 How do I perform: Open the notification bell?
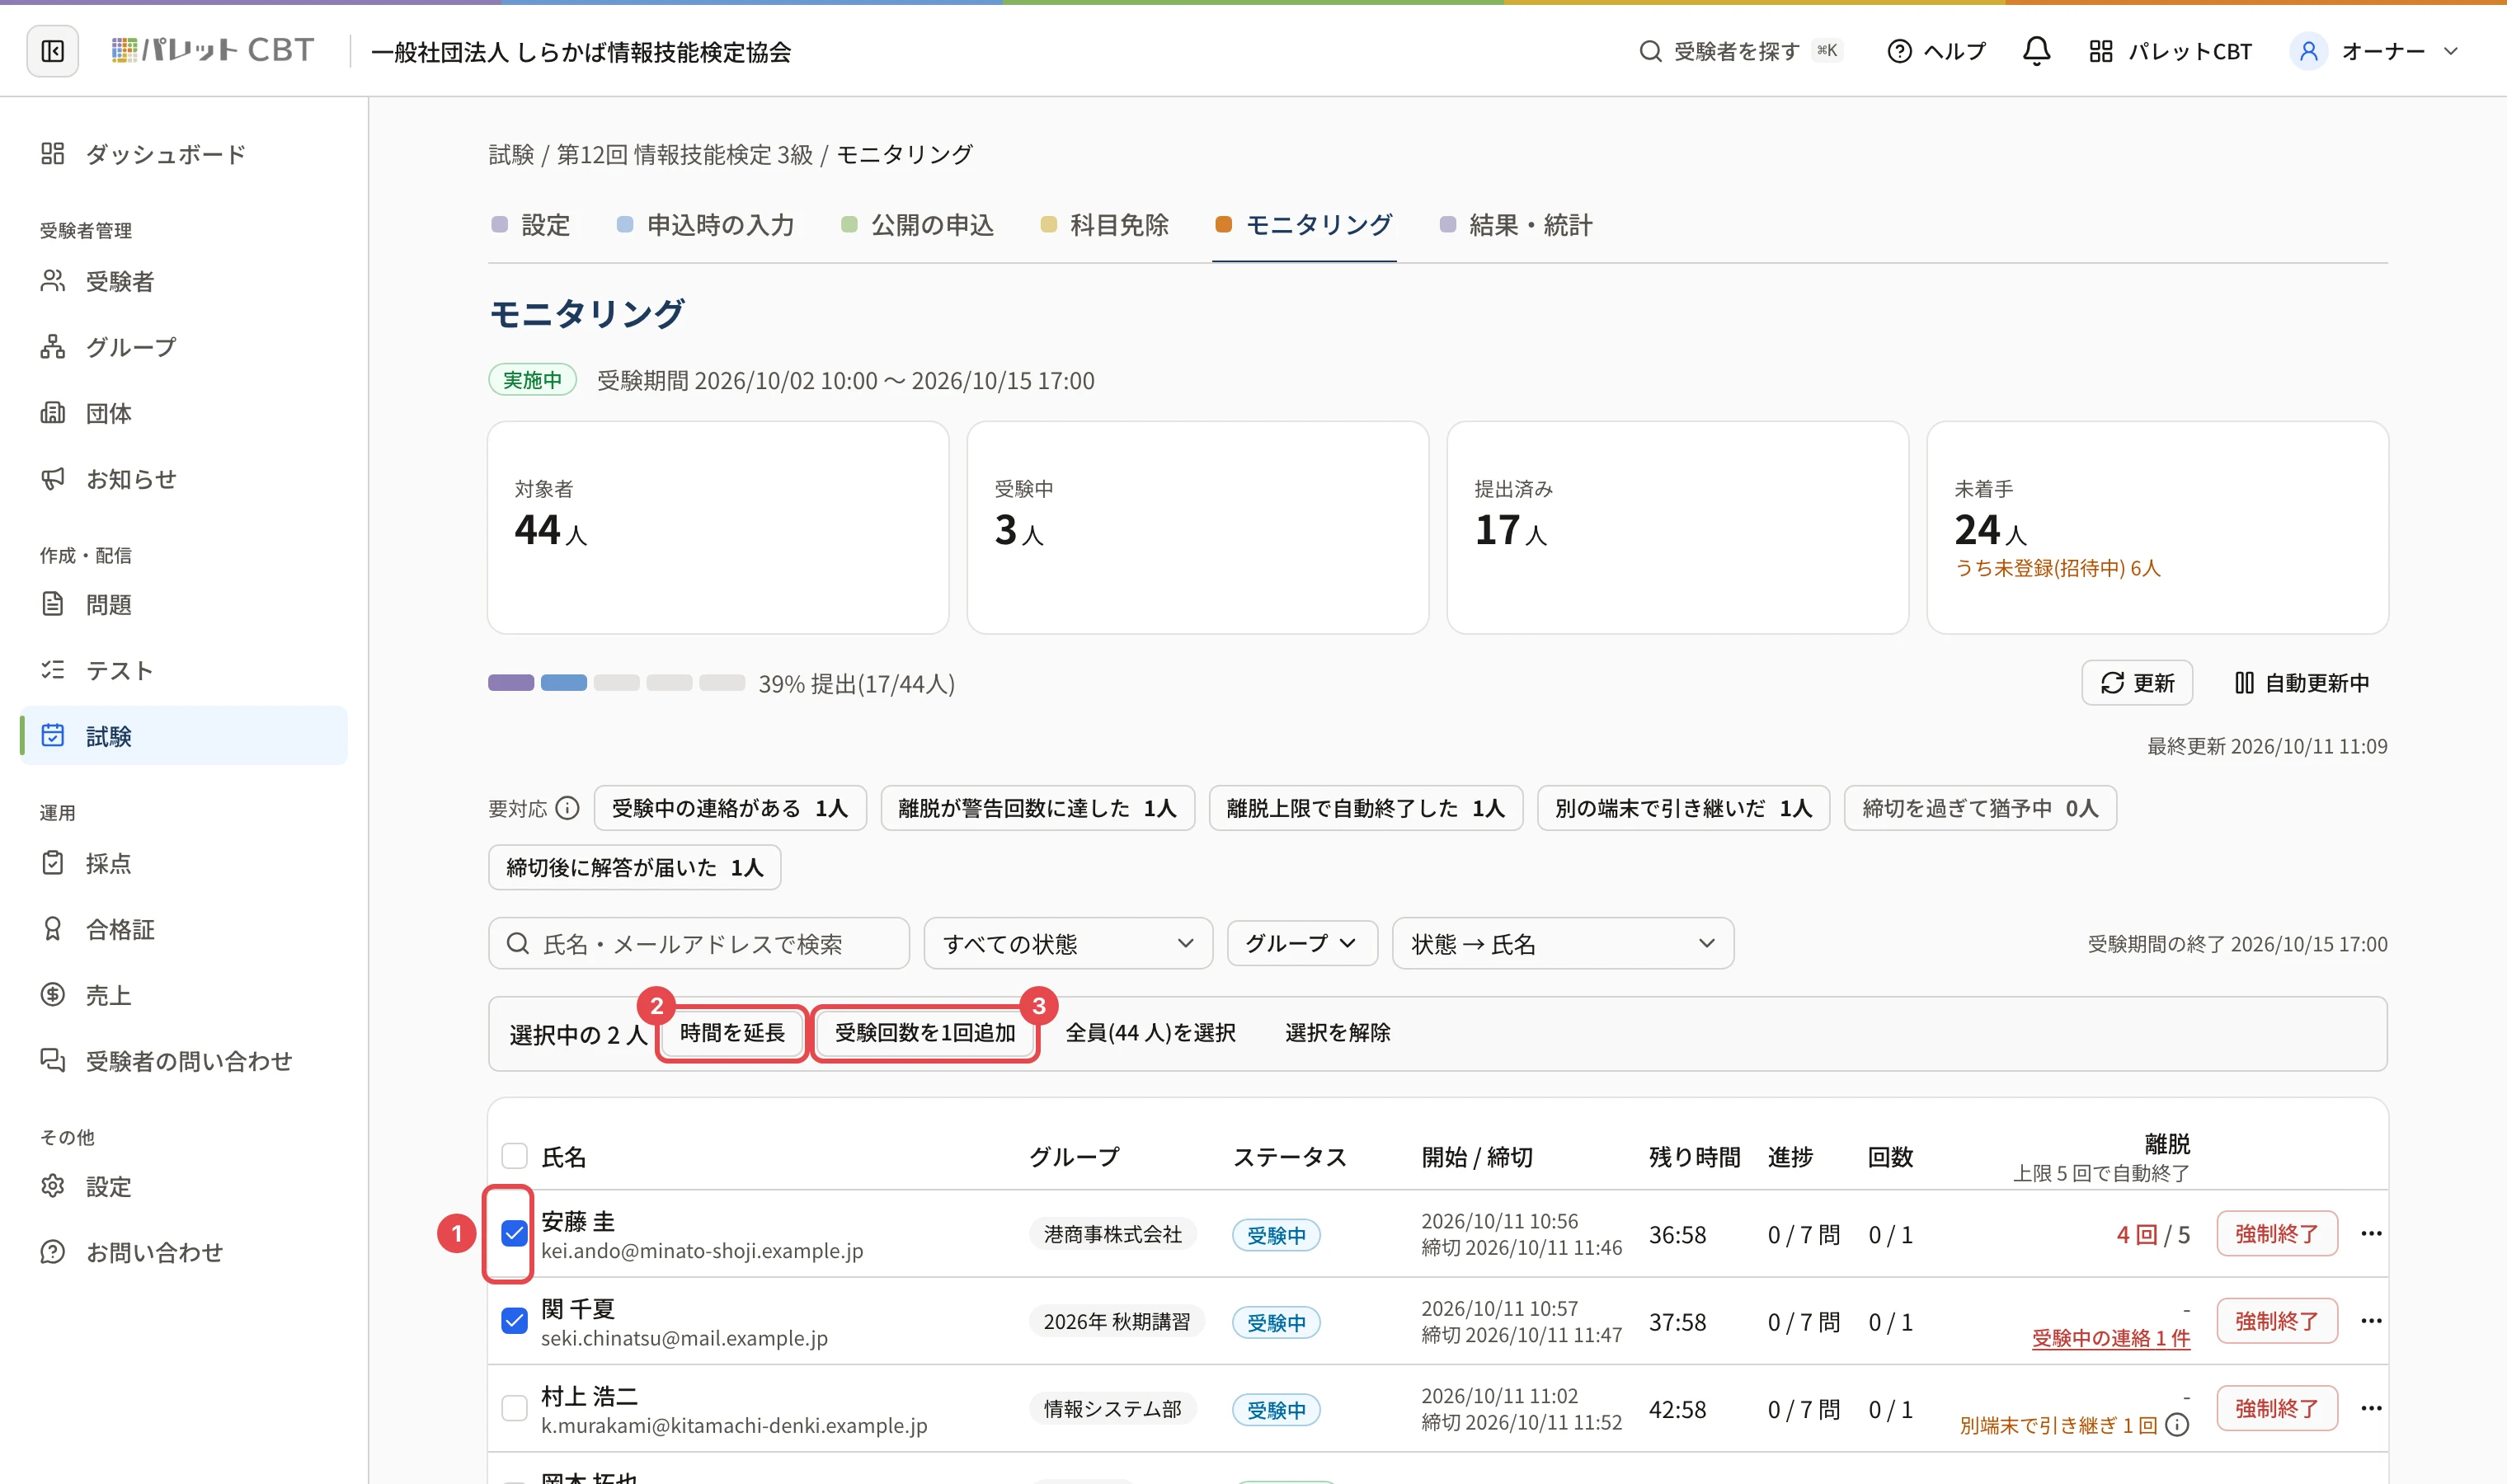[2036, 51]
